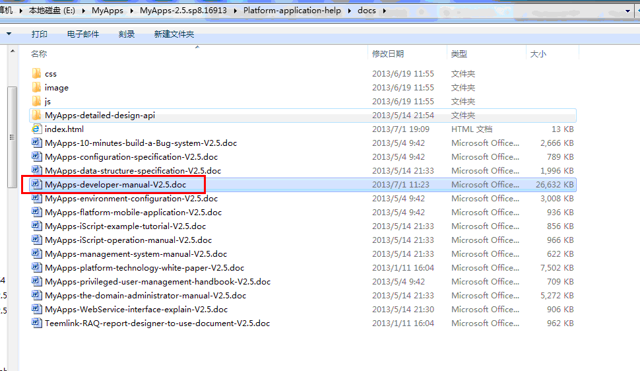Select folder name MyApps-detailed-design-api

(100, 116)
